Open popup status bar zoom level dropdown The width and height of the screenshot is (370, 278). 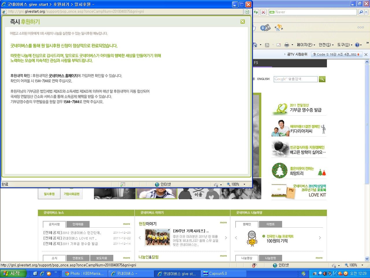click(244, 184)
